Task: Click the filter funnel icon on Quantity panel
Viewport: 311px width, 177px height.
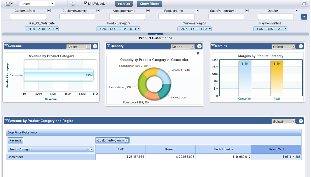Action: click(108, 46)
